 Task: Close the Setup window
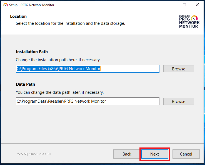pos(197,5)
